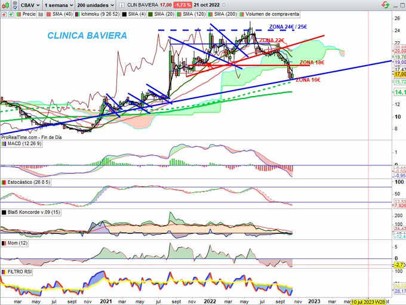Image resolution: width=406 pixels, height=305 pixels.
Task: Click the 2021 label on time axis
Action: tap(106, 301)
